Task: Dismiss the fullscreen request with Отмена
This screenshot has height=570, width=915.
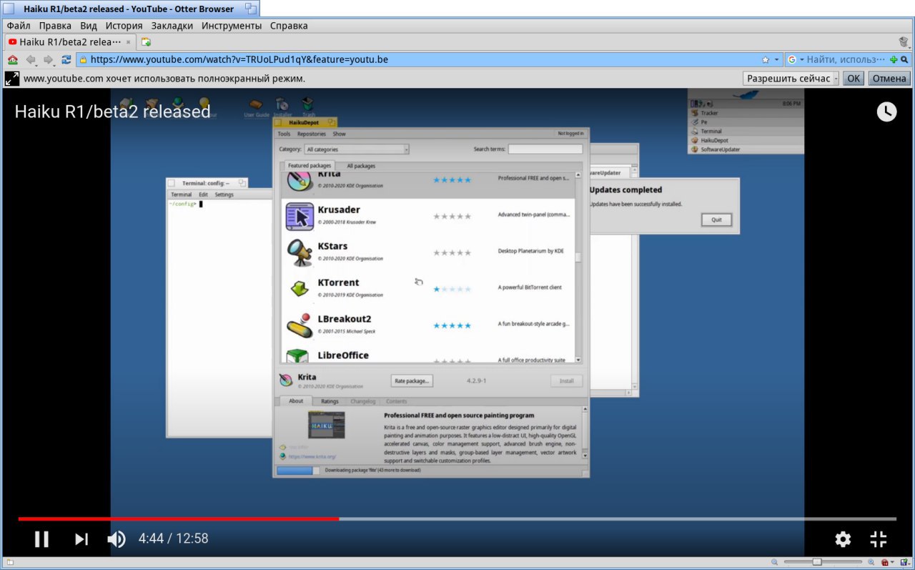Action: pyautogui.click(x=889, y=79)
